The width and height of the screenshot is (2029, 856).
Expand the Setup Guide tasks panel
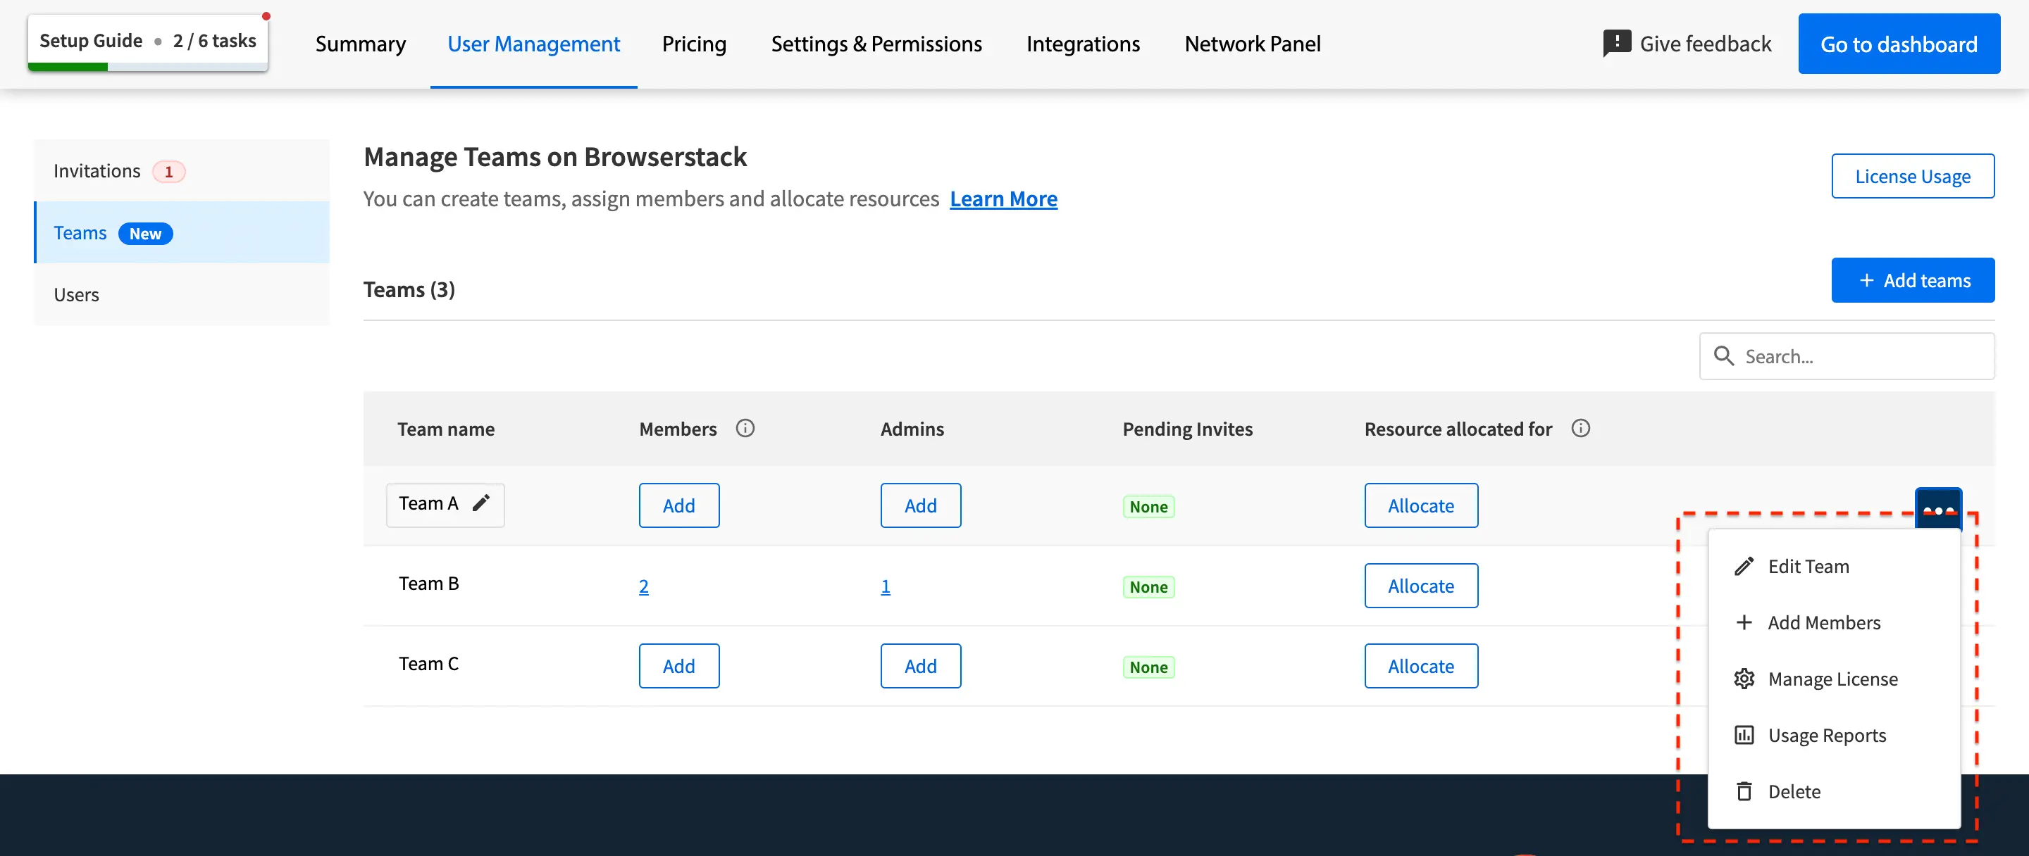[147, 41]
